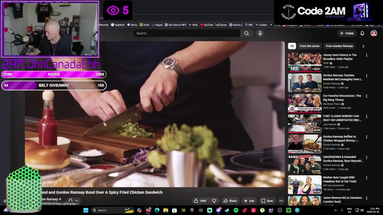Open Gordon Ramsay Teaches Matthew McConaughey title

(343, 77)
